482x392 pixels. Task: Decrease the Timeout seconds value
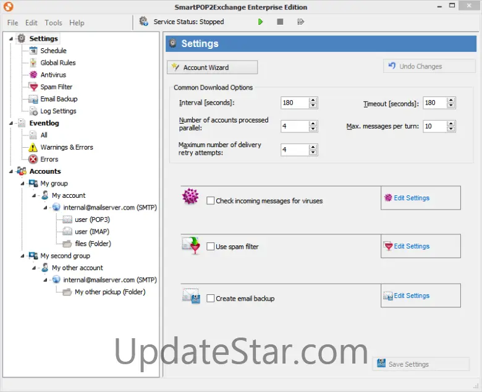pos(451,106)
